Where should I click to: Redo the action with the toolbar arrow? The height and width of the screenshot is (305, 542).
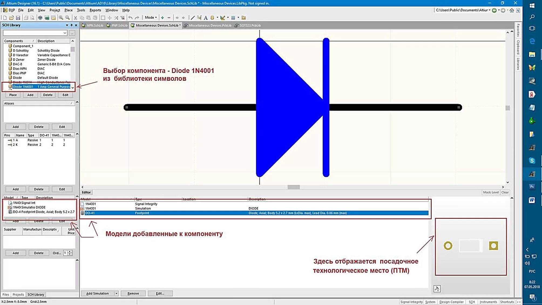[137, 18]
